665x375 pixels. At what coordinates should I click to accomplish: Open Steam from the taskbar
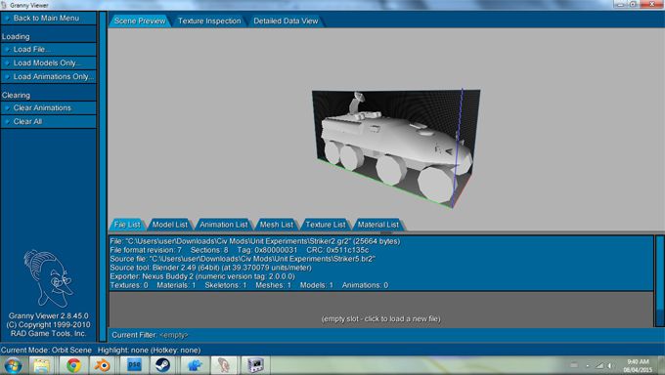pyautogui.click(x=162, y=365)
